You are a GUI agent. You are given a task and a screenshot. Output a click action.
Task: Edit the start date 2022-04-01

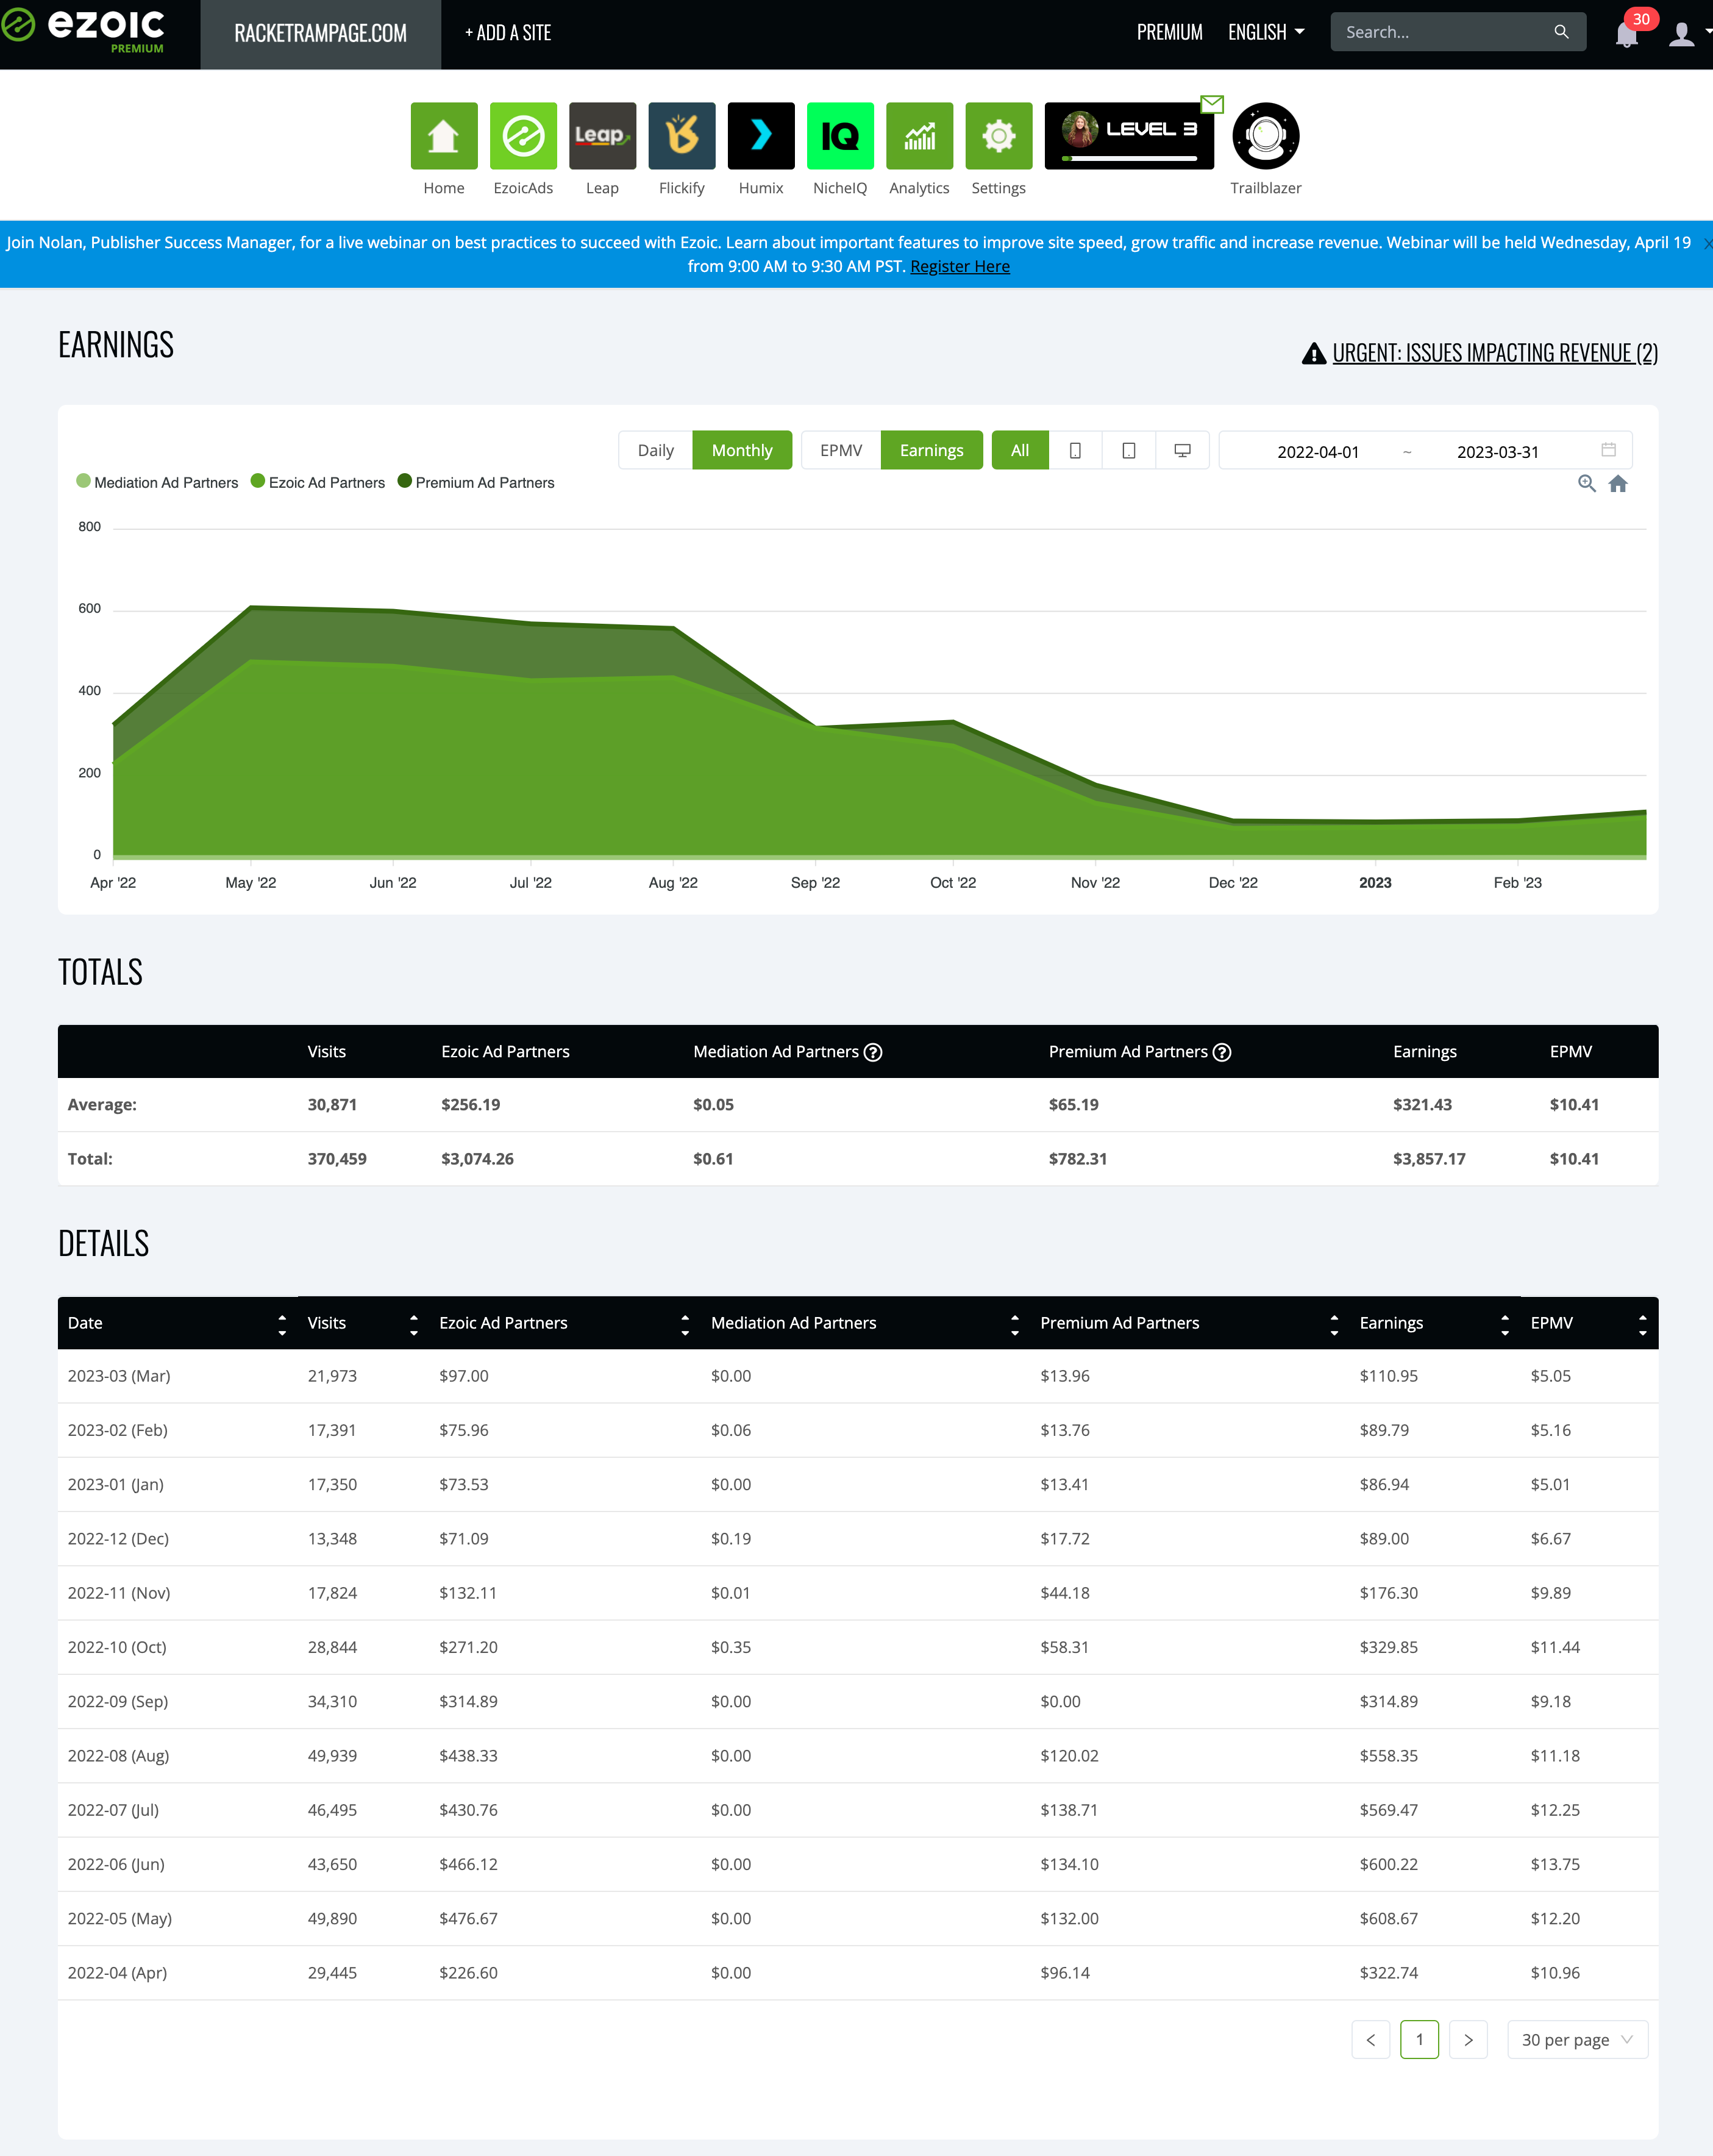coord(1318,452)
